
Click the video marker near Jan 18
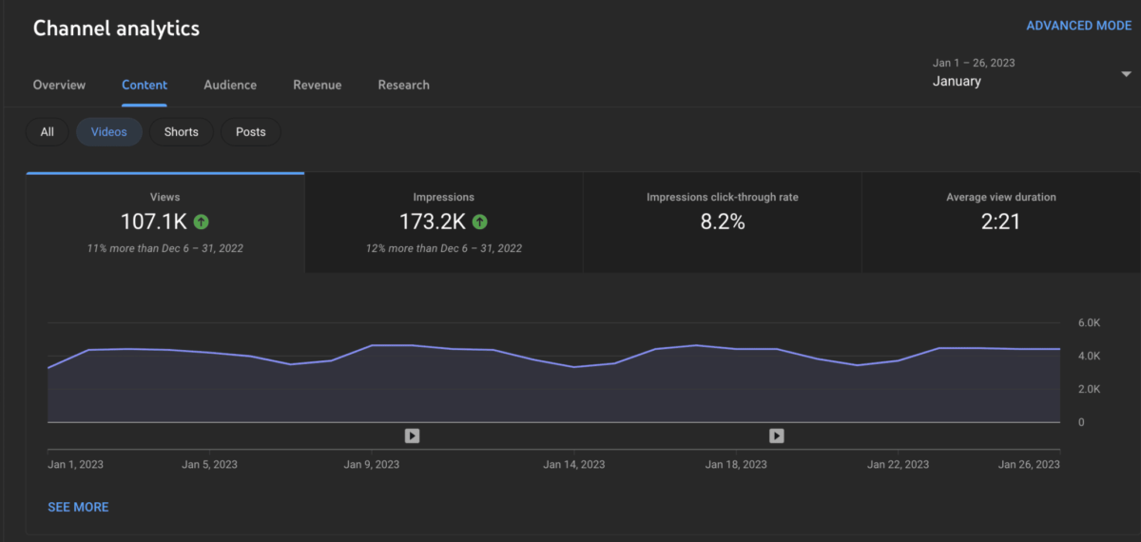pyautogui.click(x=776, y=436)
